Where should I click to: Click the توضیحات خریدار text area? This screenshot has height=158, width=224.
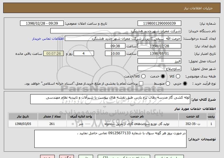coord(110,139)
